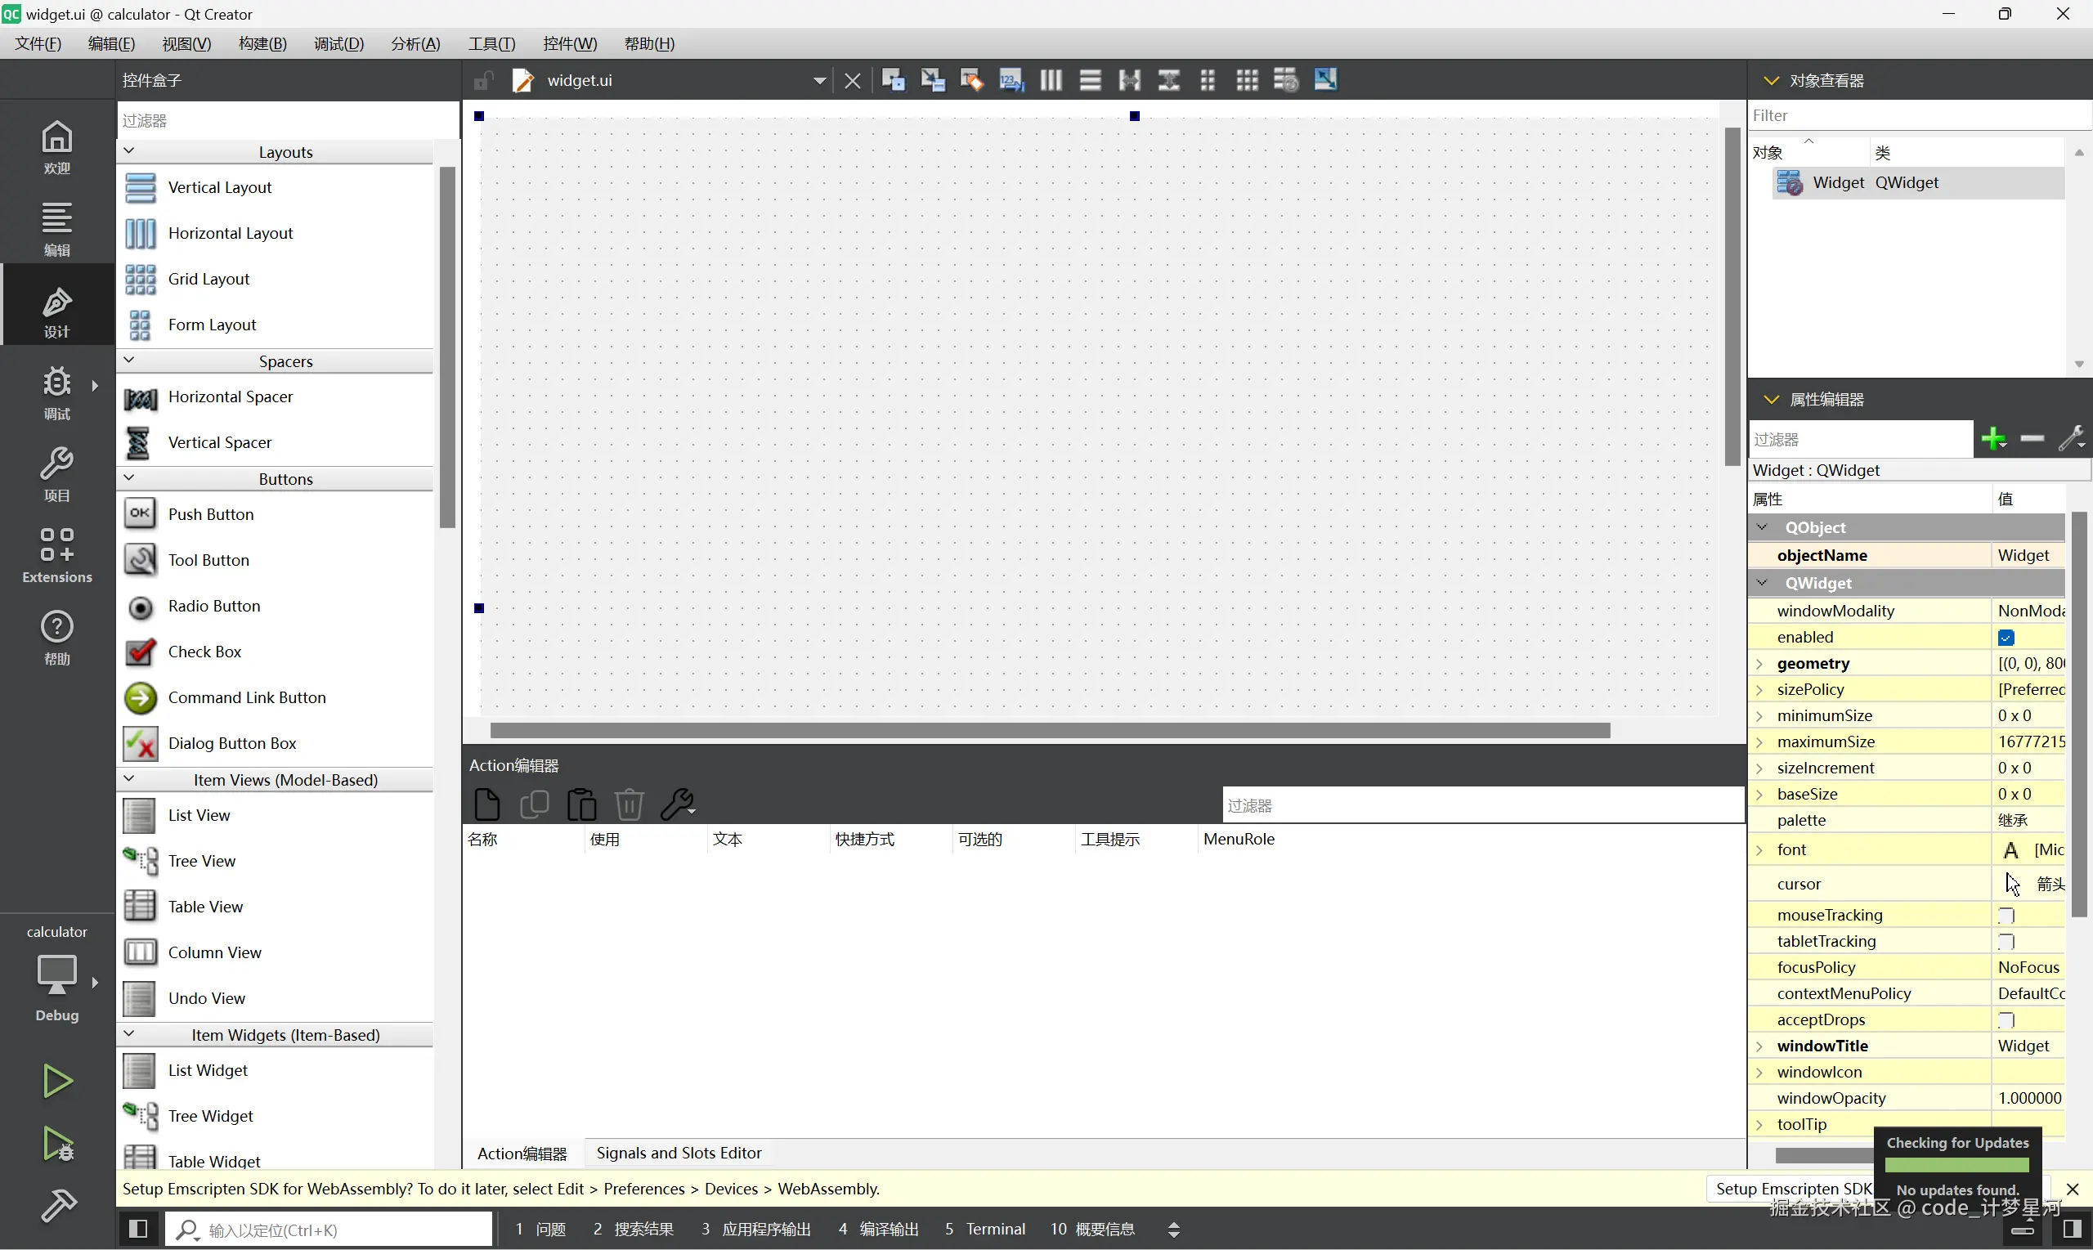Switch to the Signals and Slots Editor tab
This screenshot has width=2093, height=1250.
point(678,1152)
